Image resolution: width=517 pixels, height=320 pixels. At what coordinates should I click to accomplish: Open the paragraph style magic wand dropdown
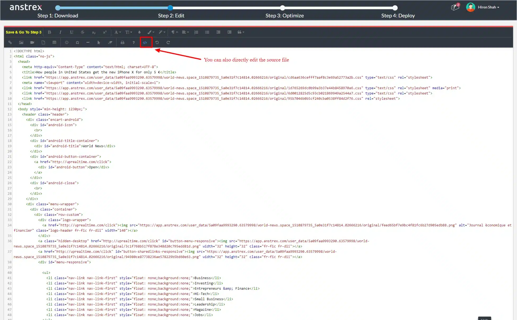coord(162,32)
